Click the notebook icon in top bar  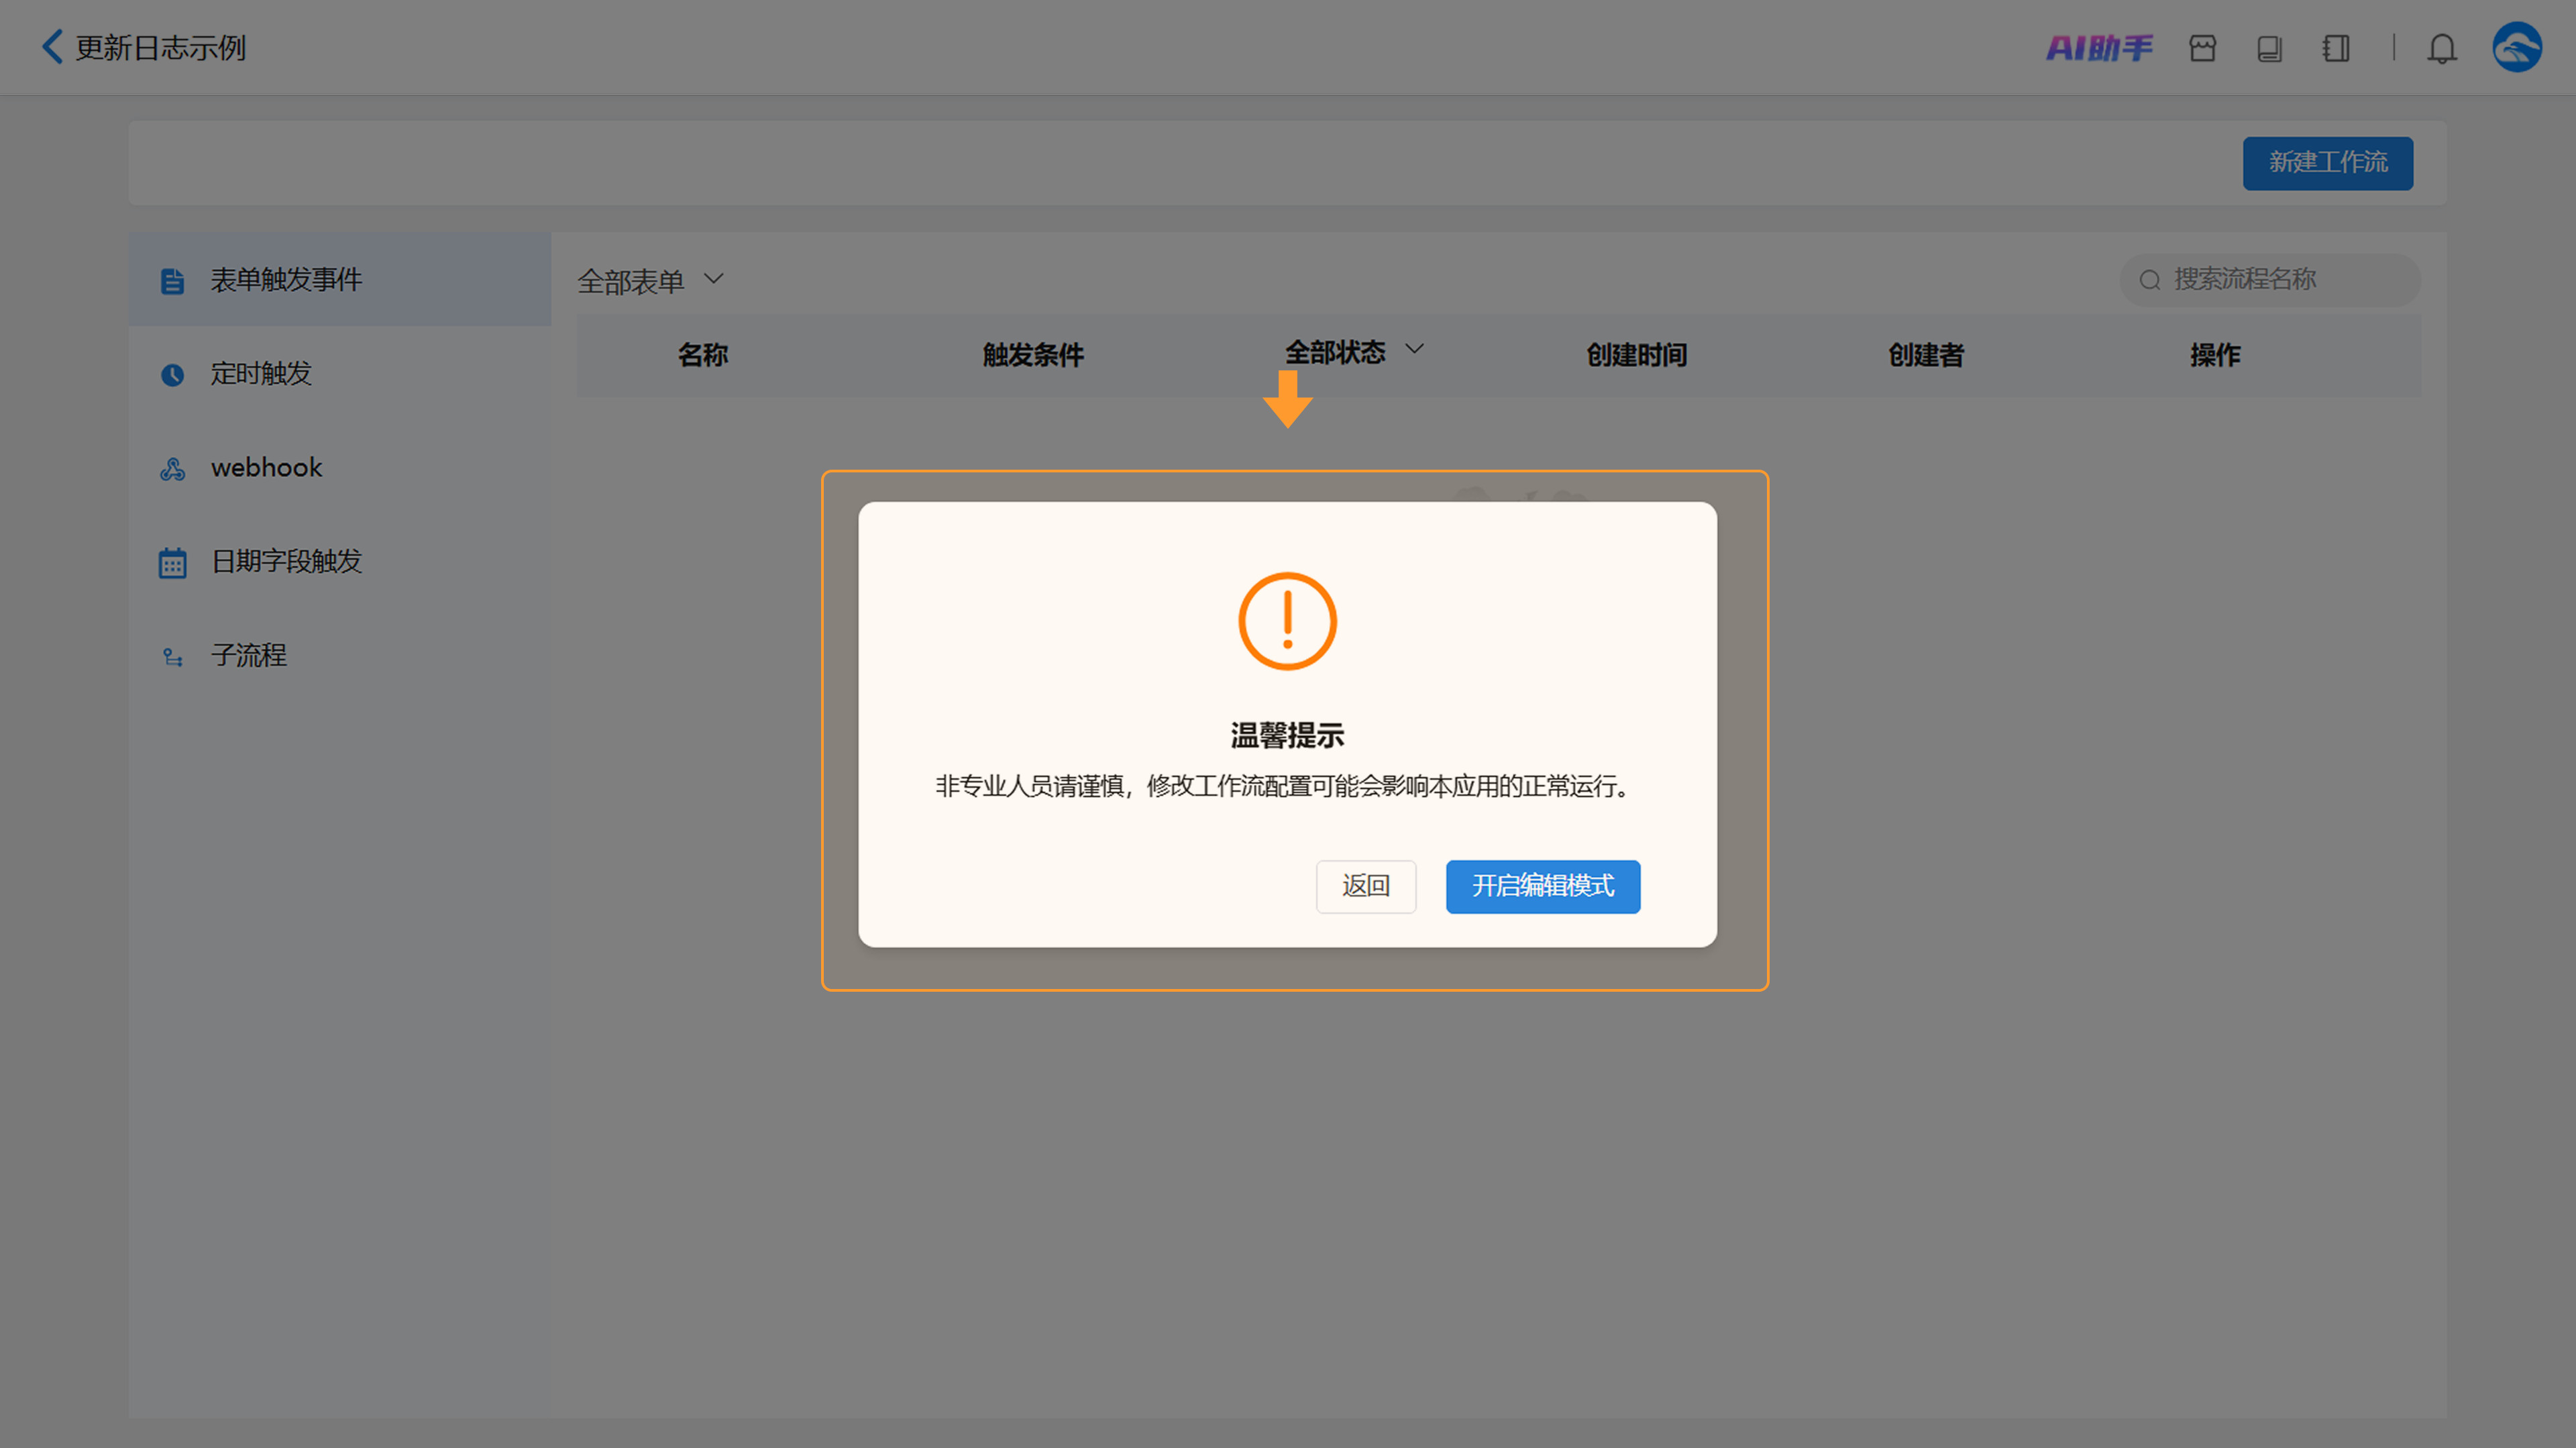2335,48
